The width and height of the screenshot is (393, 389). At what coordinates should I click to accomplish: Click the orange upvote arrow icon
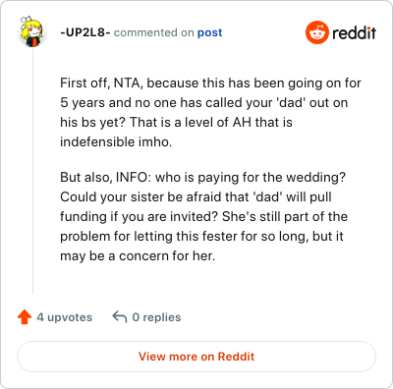25,317
